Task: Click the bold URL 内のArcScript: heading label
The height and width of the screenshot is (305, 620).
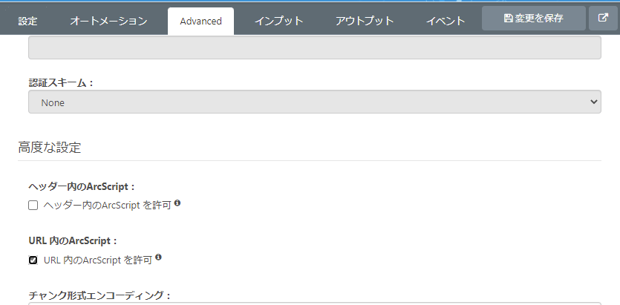Action: coord(73,241)
